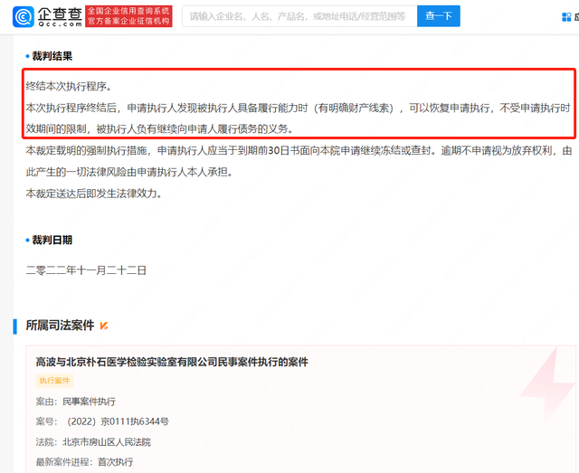Open case title 高波与北京朴石医学检验实验室有限公司民事案件执行的案件
This screenshot has width=579, height=473.
[x=172, y=362]
